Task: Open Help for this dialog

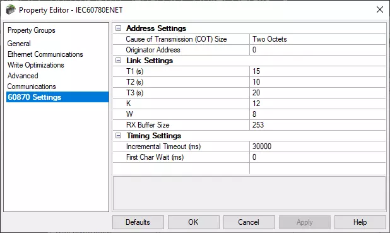Action: (x=360, y=222)
